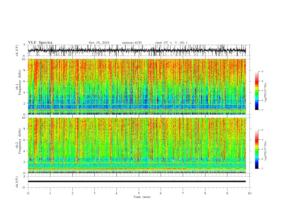Click the "start UT = 3 :40: 1" text
This screenshot has height=217, width=281.
tap(171, 43)
